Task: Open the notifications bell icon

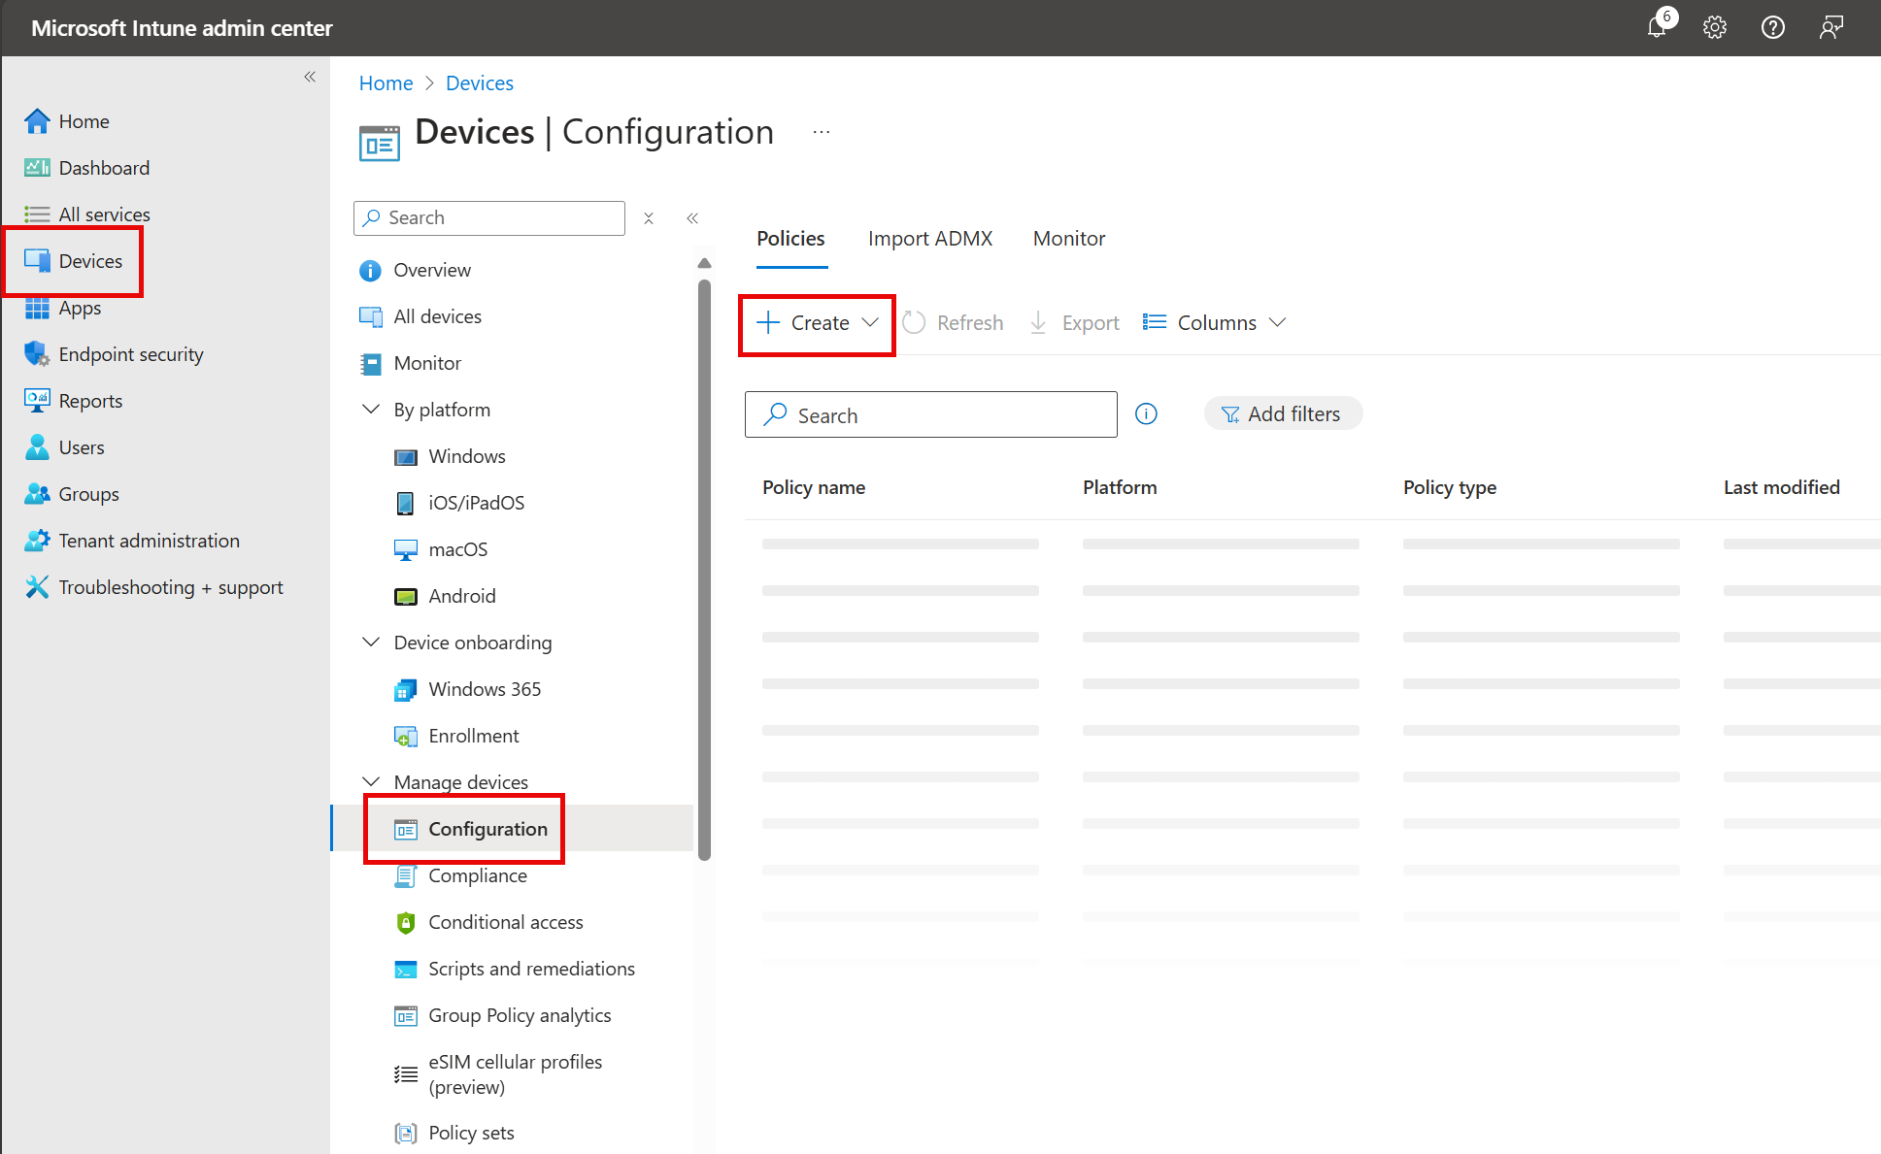Action: tap(1658, 27)
